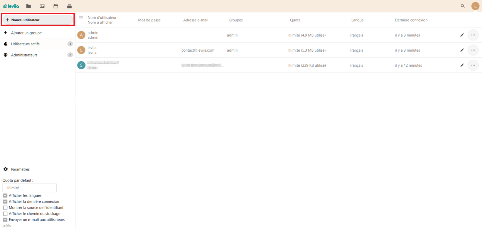Open more actions for leviia row
This screenshot has height=229, width=482.
473,50
